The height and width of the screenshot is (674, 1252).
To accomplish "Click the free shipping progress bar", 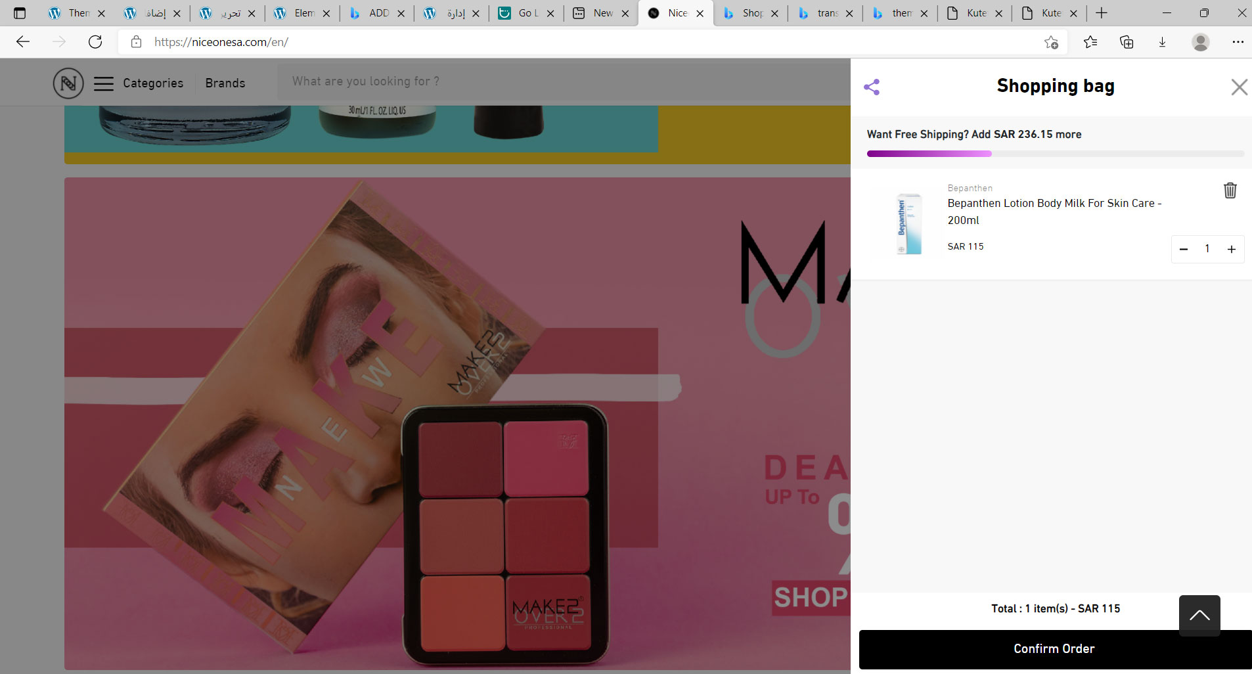I will point(1055,154).
